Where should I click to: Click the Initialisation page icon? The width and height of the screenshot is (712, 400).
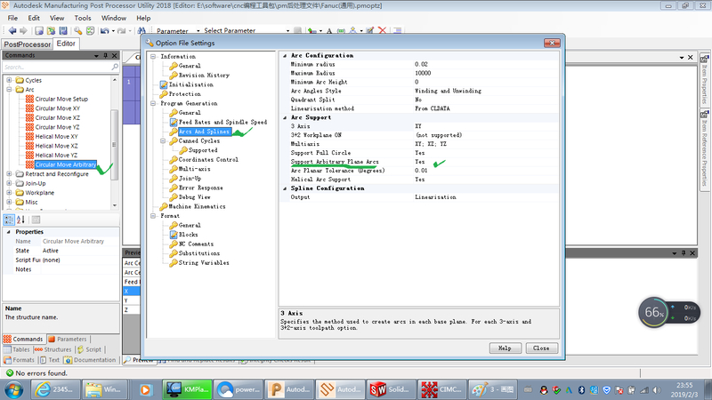coord(162,84)
